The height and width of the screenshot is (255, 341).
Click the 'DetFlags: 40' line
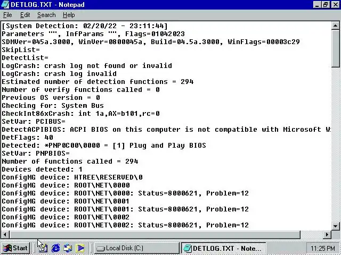pyautogui.click(x=27, y=138)
